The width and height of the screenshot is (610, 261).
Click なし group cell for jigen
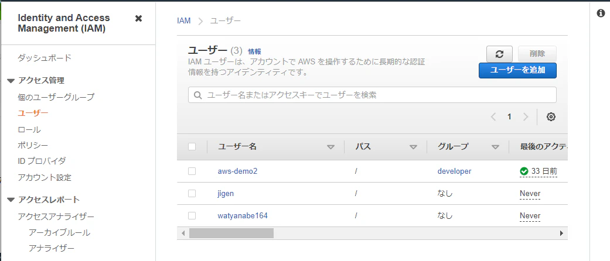click(x=445, y=194)
